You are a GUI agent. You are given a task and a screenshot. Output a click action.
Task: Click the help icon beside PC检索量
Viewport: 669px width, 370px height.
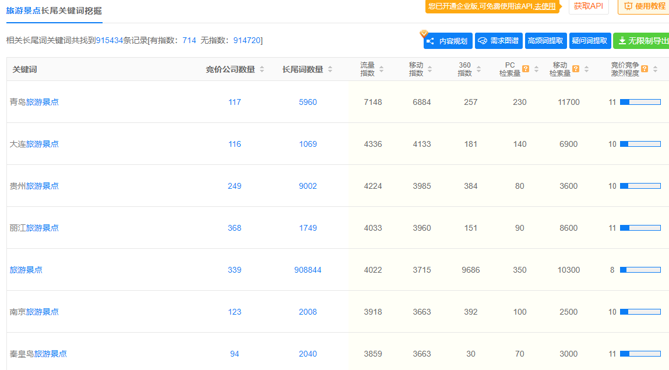(526, 69)
